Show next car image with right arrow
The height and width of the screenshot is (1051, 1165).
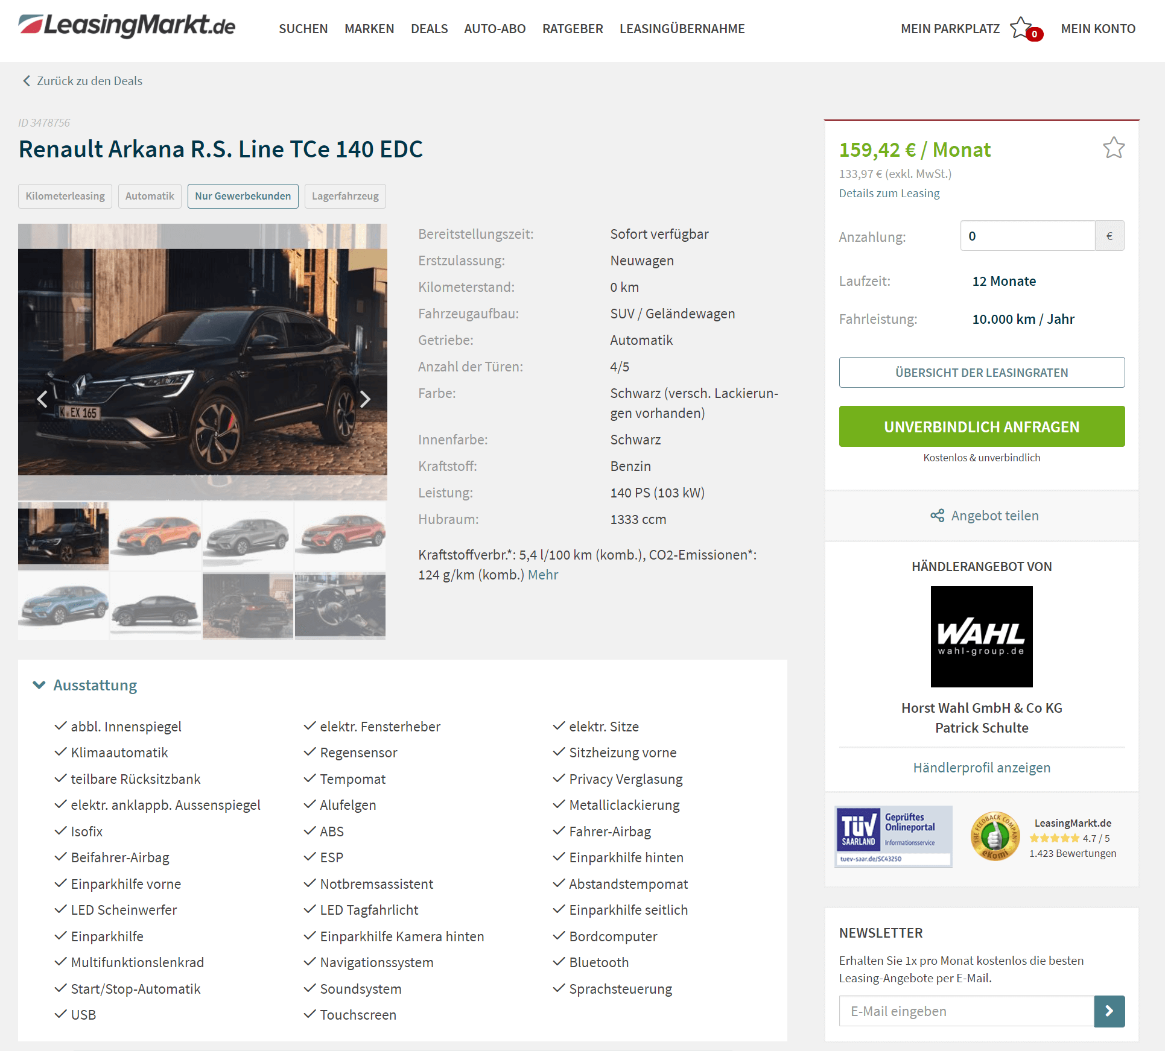click(x=365, y=399)
